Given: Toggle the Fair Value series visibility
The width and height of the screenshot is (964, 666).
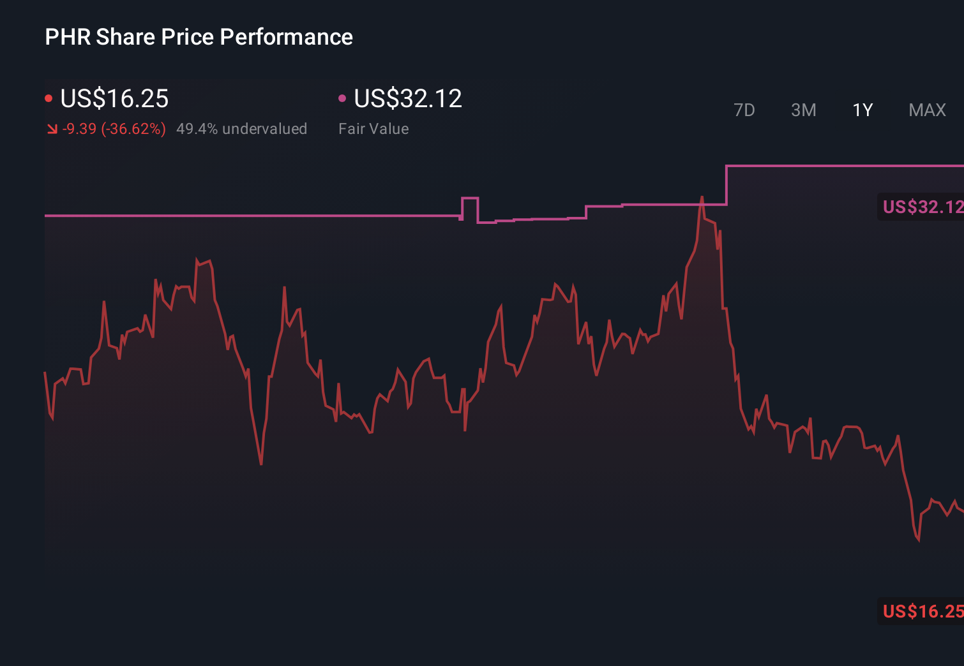Looking at the screenshot, I should [x=343, y=98].
